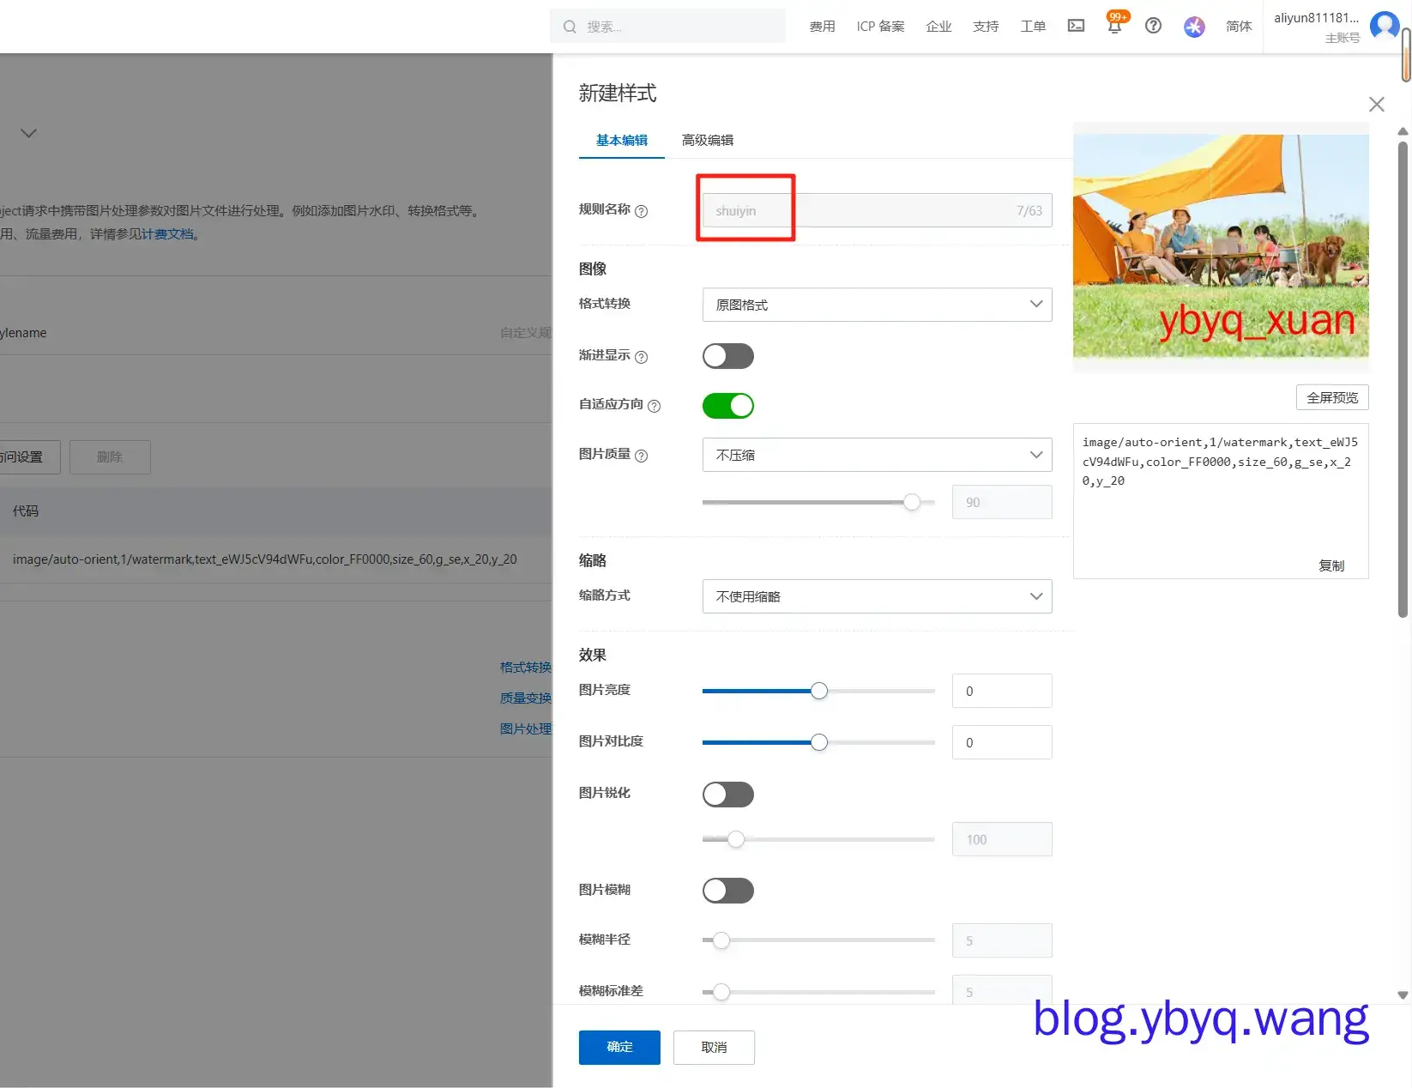Click the search input field
The image size is (1412, 1088).
coord(678,27)
